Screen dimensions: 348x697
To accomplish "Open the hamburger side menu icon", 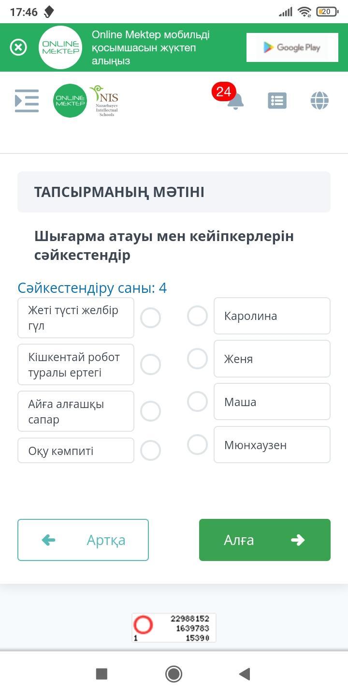I will [27, 101].
